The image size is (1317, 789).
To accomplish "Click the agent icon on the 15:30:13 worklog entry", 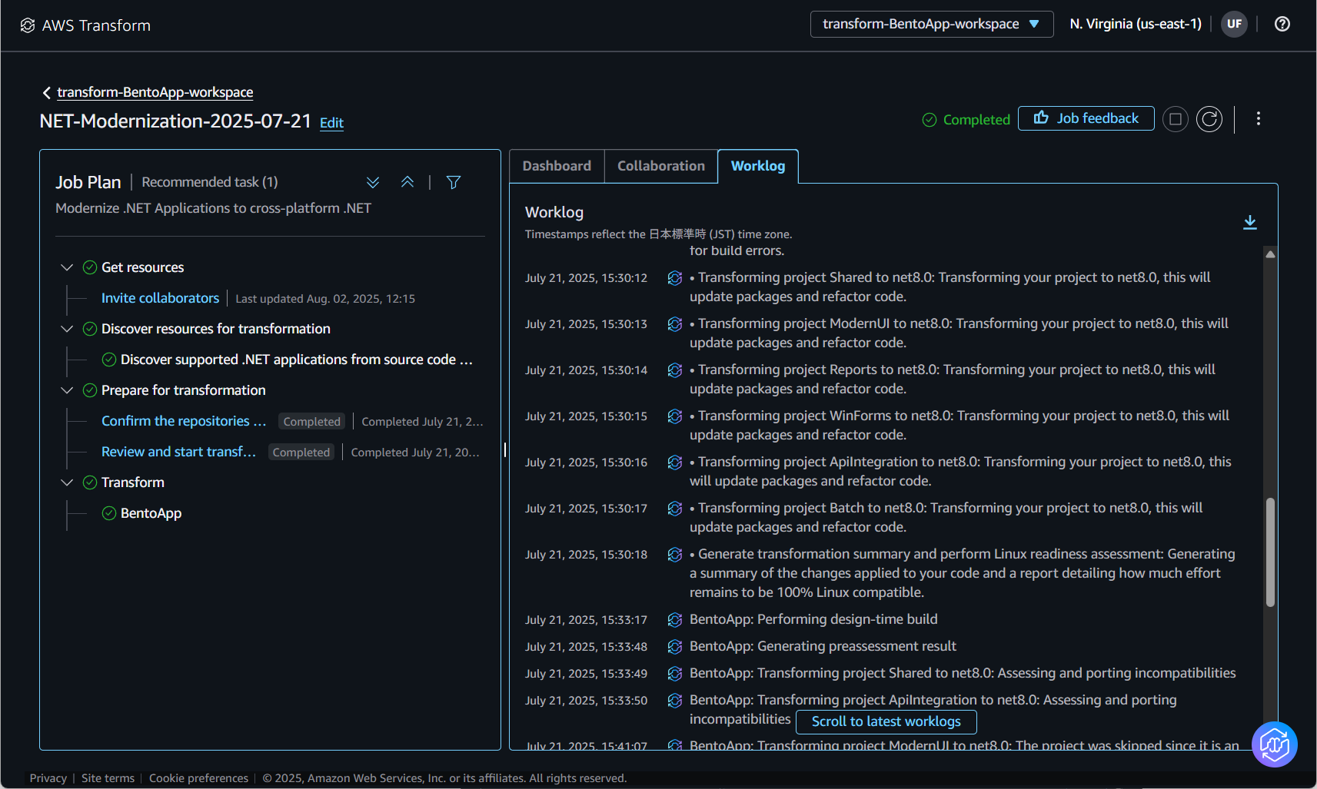I will pyautogui.click(x=675, y=324).
